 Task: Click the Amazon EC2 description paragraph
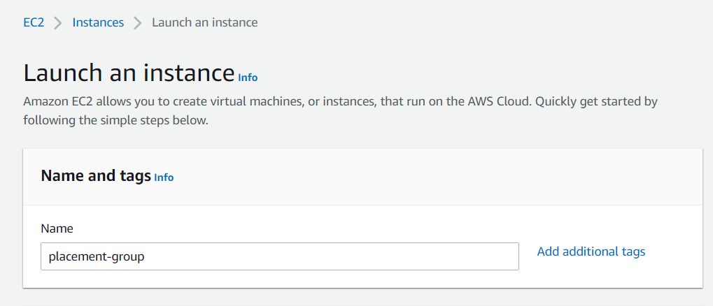tap(340, 111)
